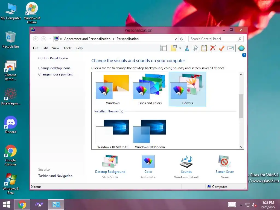This screenshot has height=210, width=280.
Task: Click the Copy toolbar icon
Action: (196, 48)
